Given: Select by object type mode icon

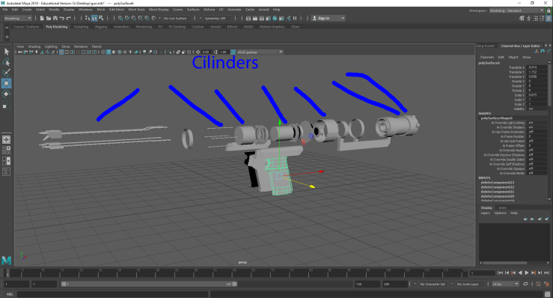Looking at the screenshot, I should point(94,18).
